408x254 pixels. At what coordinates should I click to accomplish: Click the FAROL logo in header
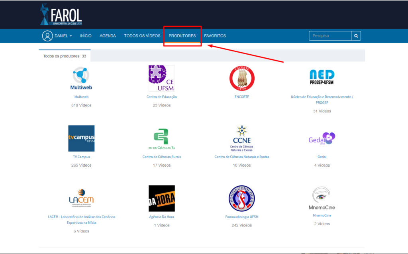coord(61,15)
